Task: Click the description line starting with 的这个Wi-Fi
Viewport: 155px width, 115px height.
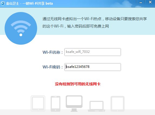Action: (76, 26)
